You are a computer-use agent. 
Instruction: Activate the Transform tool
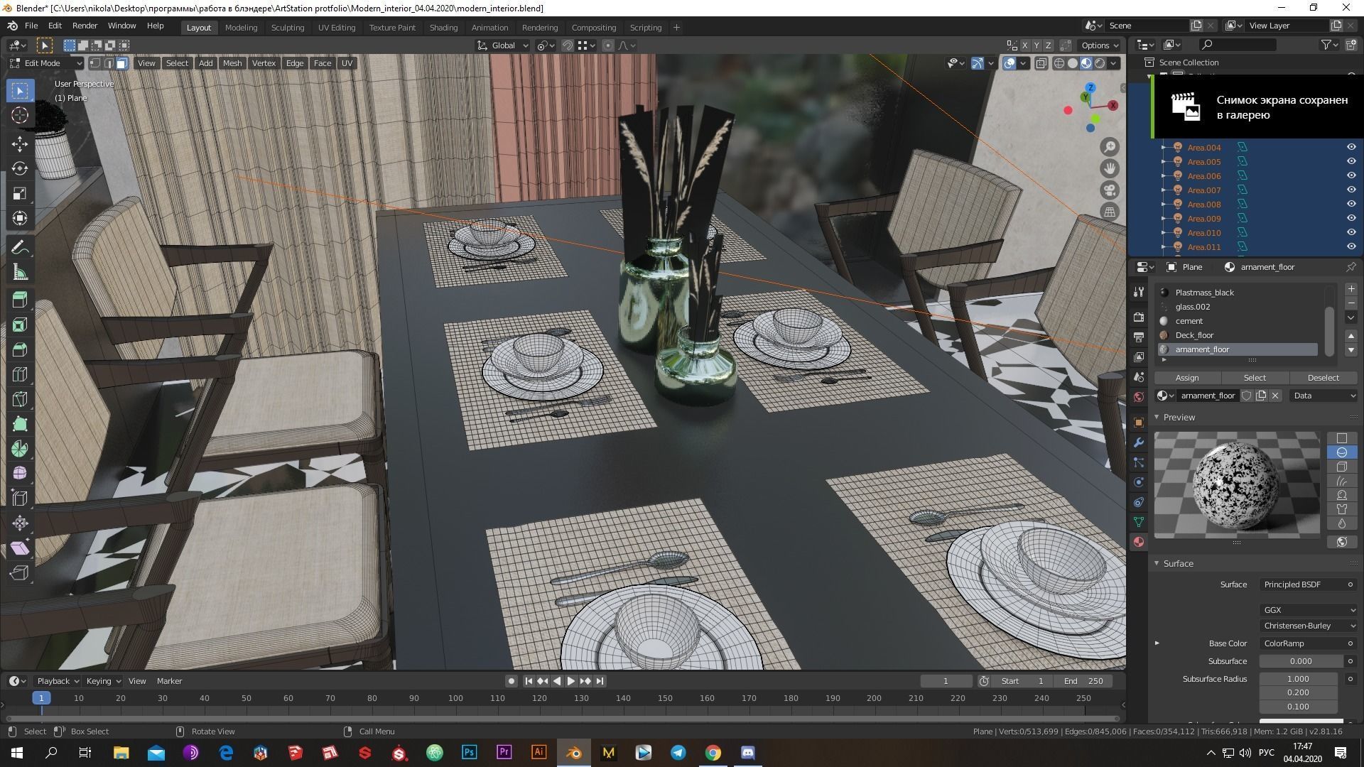tap(20, 218)
